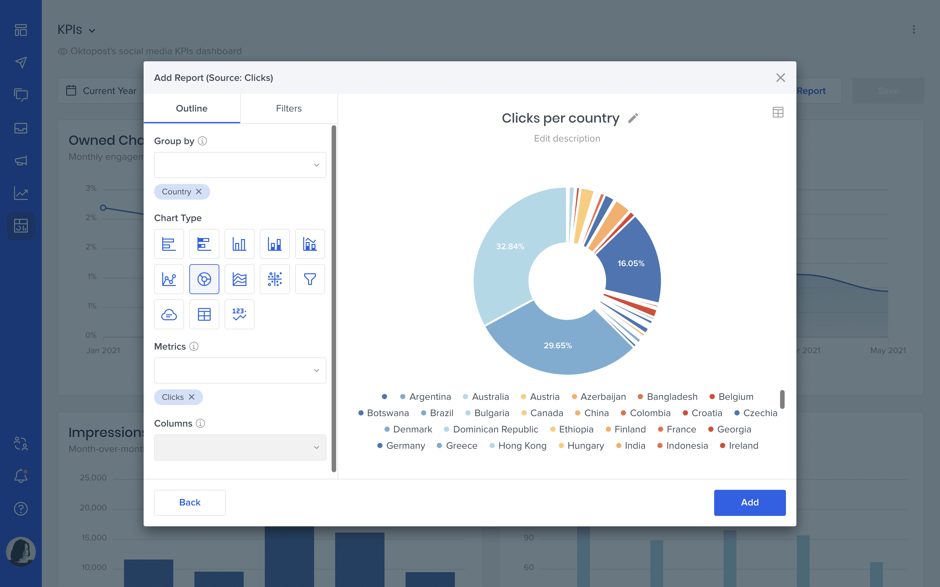Select the donut chart type
The image size is (940, 587).
[204, 279]
